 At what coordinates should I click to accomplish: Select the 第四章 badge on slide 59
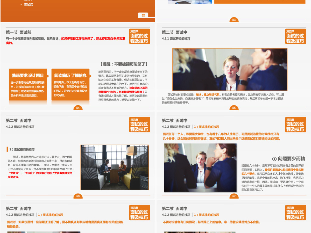click(295, 213)
